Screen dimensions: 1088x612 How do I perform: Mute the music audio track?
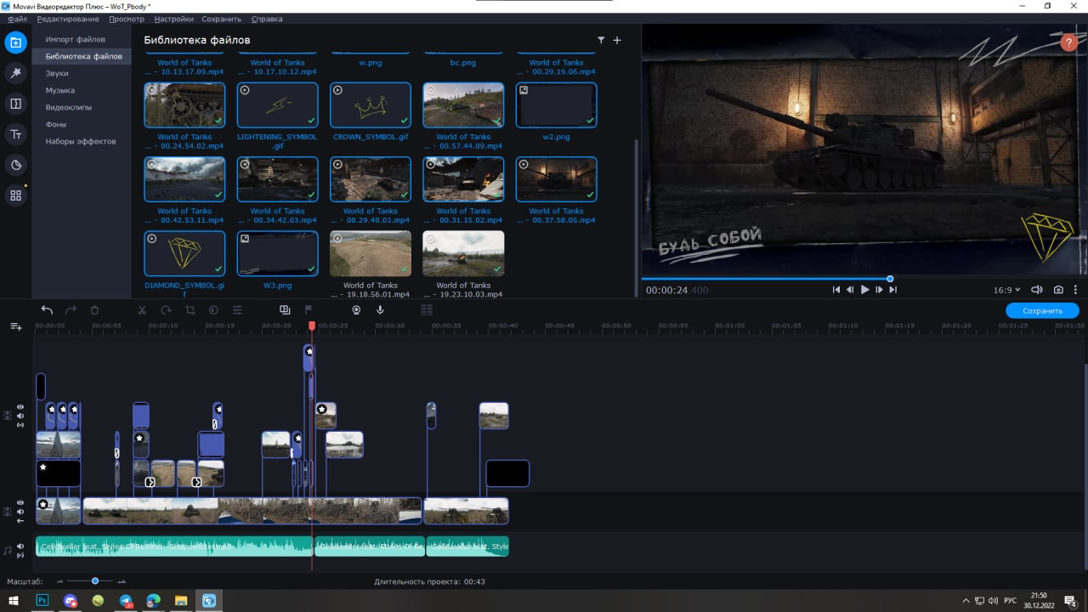pos(20,547)
